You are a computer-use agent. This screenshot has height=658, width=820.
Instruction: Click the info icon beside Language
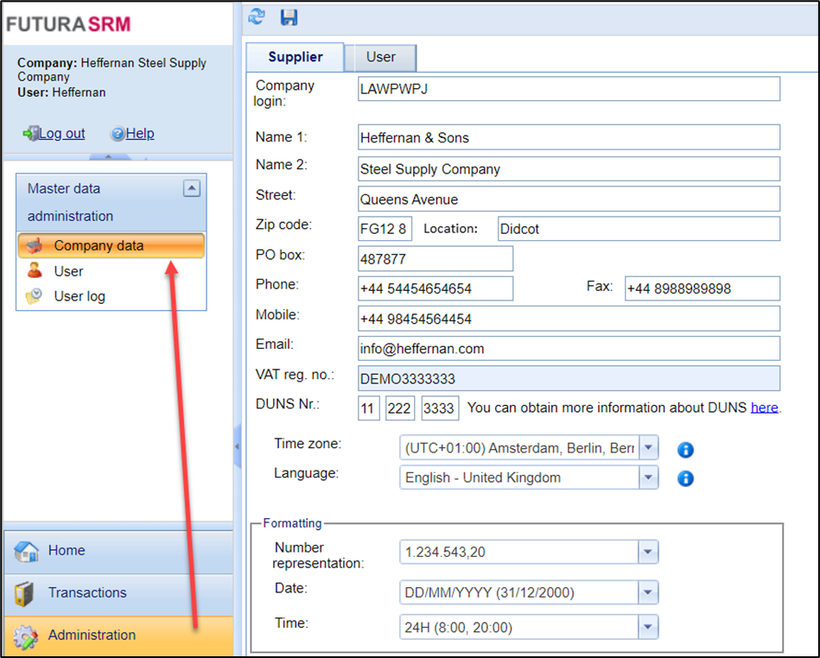click(x=685, y=478)
